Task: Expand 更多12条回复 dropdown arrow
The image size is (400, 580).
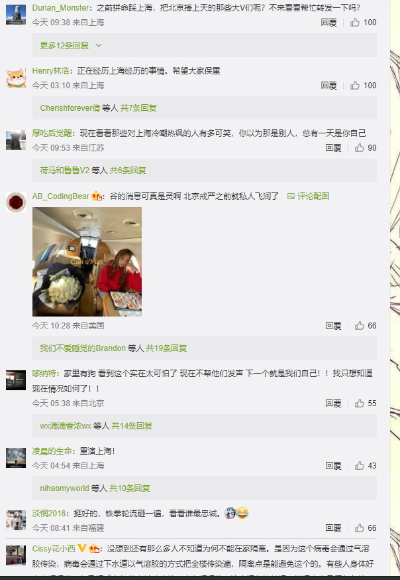Action: (x=99, y=46)
